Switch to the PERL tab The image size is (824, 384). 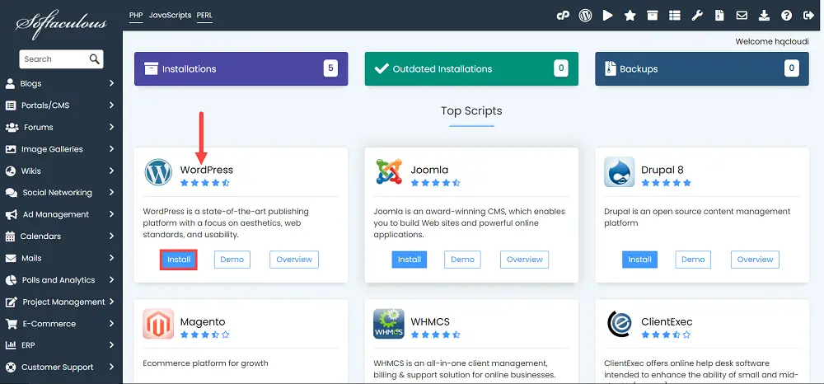pos(204,15)
